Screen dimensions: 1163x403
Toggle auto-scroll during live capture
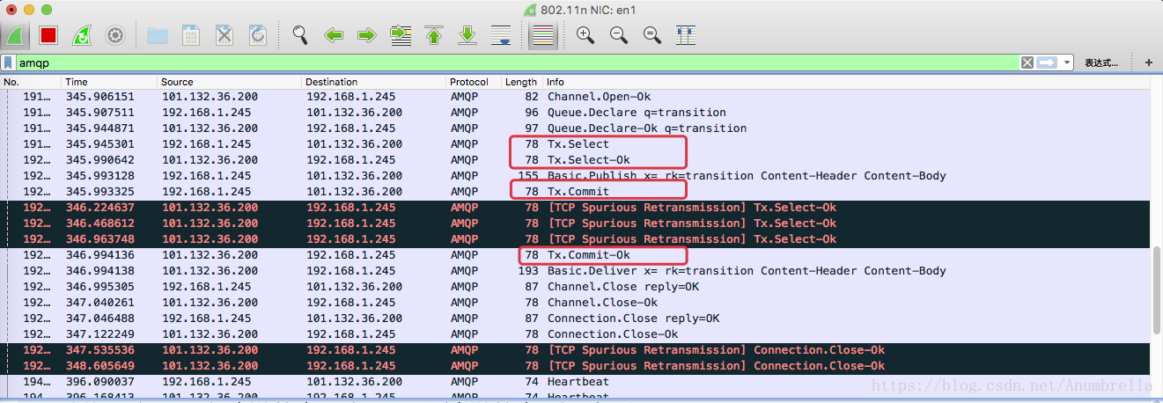tap(501, 35)
